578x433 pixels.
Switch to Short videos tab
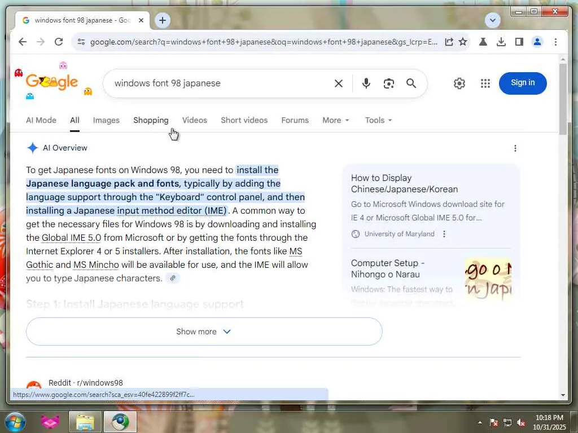(x=244, y=121)
